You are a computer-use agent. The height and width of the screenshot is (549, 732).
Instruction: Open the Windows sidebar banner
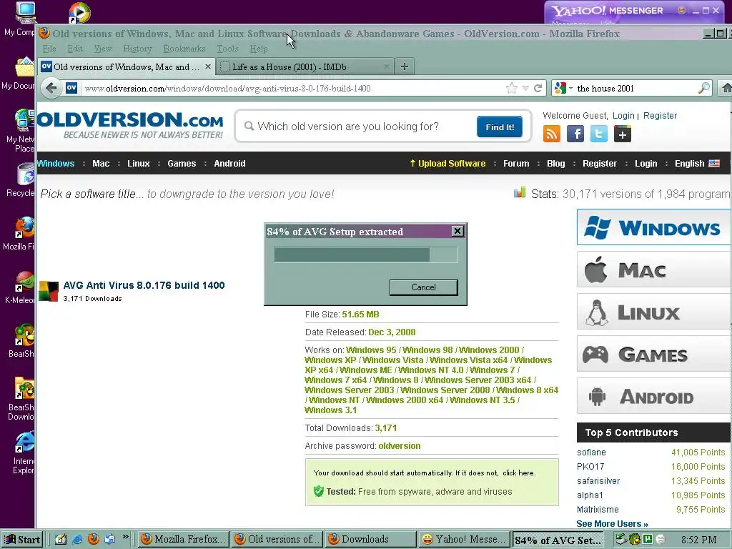pyautogui.click(x=654, y=227)
